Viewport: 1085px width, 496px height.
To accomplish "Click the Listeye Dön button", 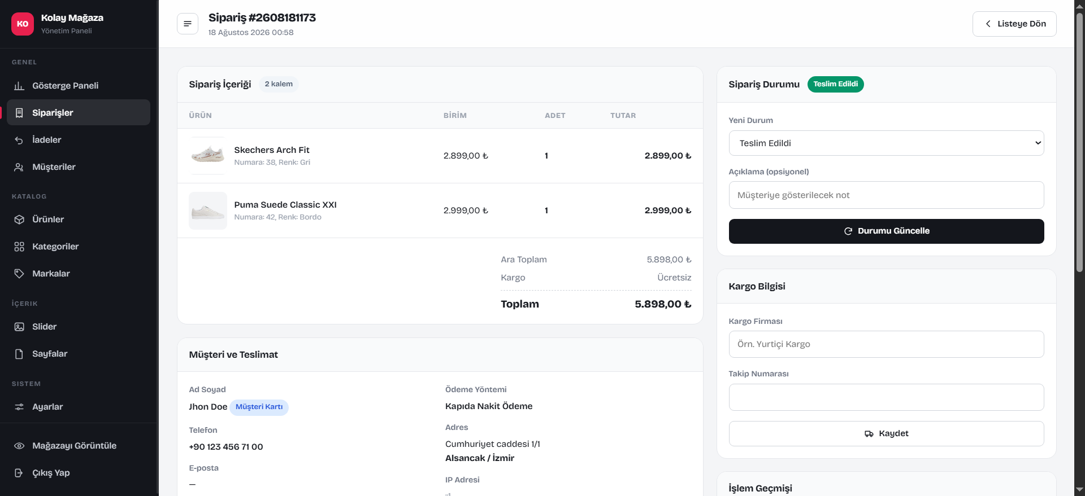I will 1014,24.
